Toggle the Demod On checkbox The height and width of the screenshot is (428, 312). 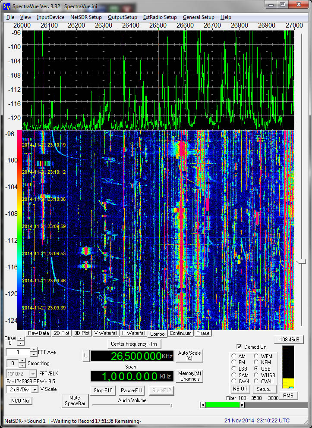tap(239, 347)
